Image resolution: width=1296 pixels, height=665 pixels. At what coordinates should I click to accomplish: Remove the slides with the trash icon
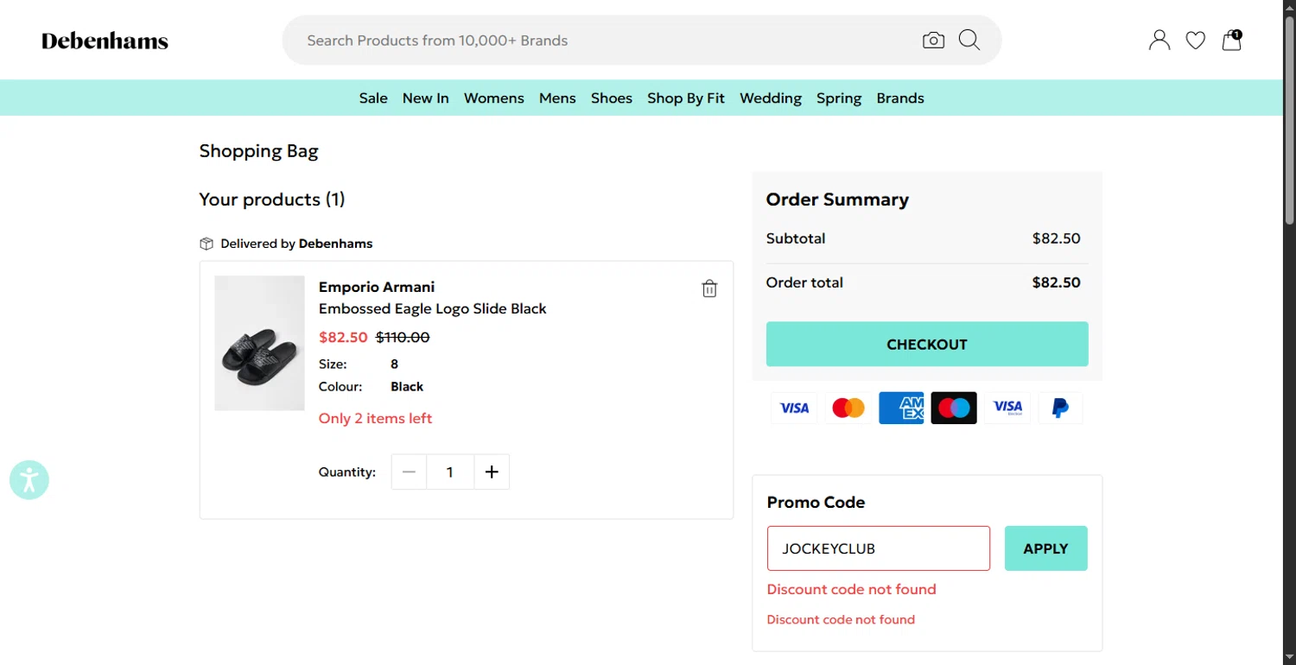[x=709, y=288]
